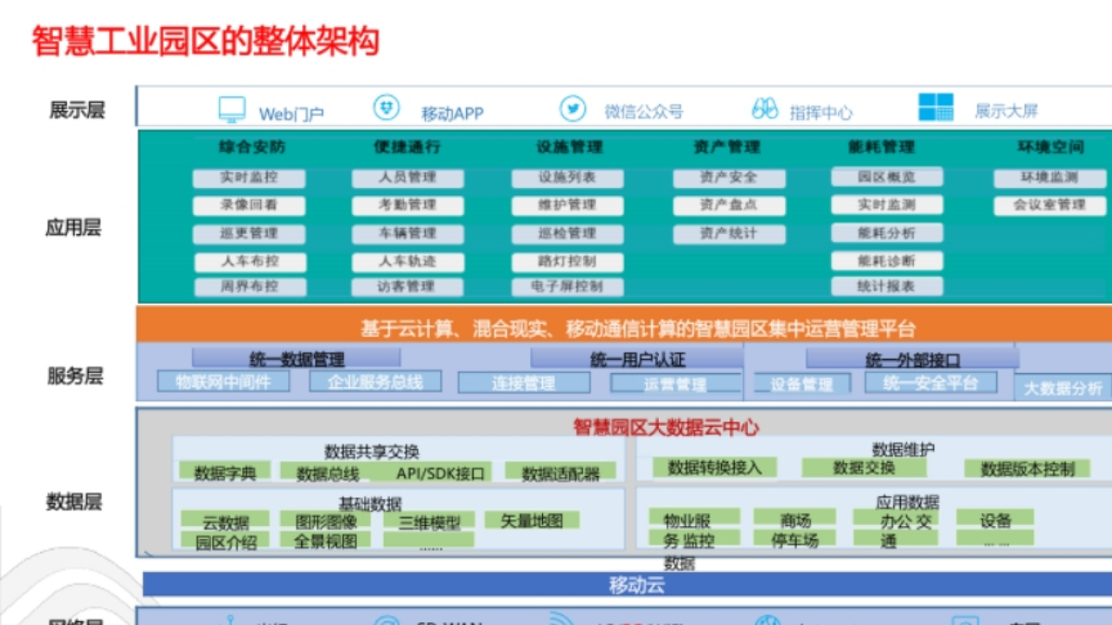Click the 设施列表 box
The width and height of the screenshot is (1112, 625).
point(567,178)
